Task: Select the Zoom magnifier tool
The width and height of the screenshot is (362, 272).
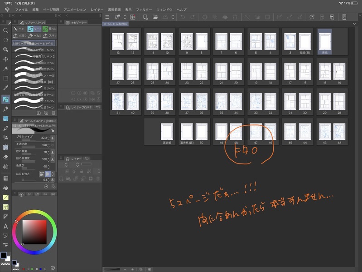Action: click(5, 30)
